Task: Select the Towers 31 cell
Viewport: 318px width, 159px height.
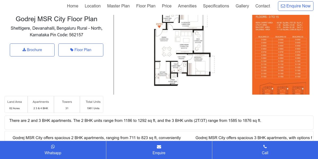Action: (67, 105)
